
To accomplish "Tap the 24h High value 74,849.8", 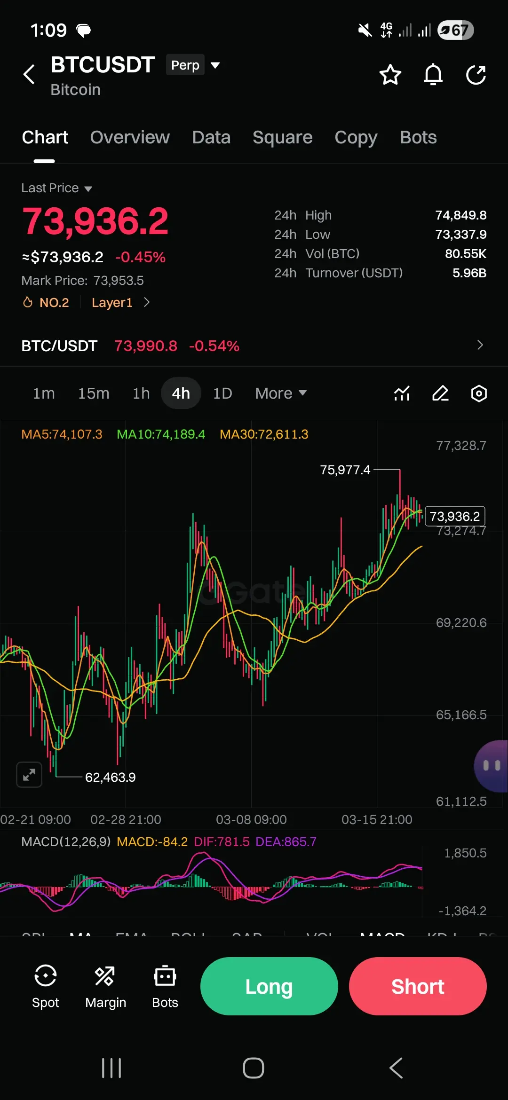I will [460, 215].
